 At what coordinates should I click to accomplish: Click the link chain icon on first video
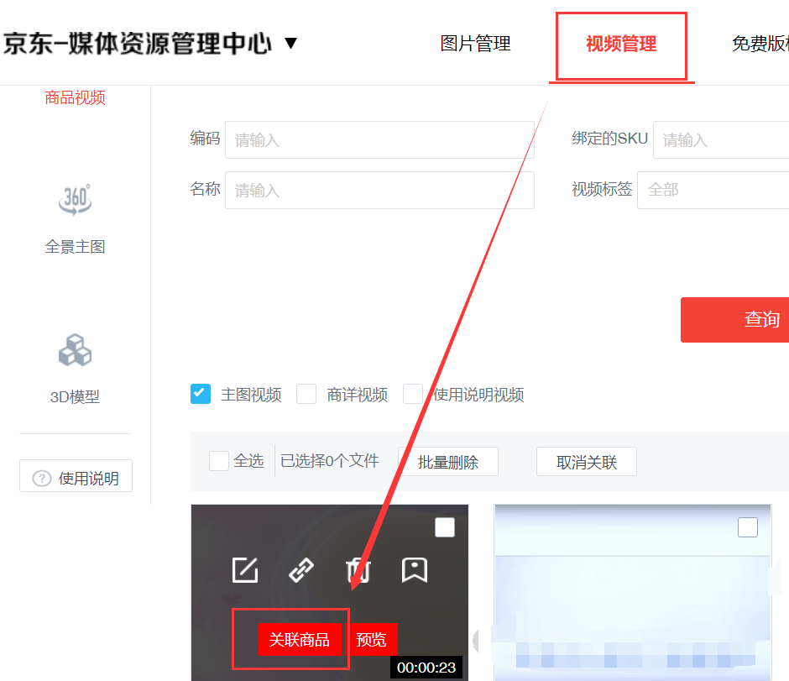301,570
